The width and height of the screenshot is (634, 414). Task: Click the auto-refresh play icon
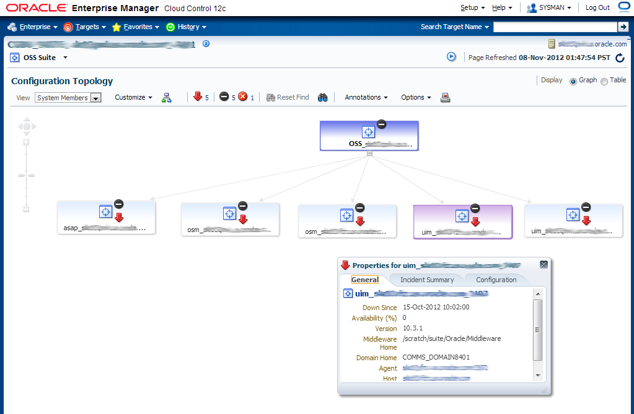(x=451, y=56)
